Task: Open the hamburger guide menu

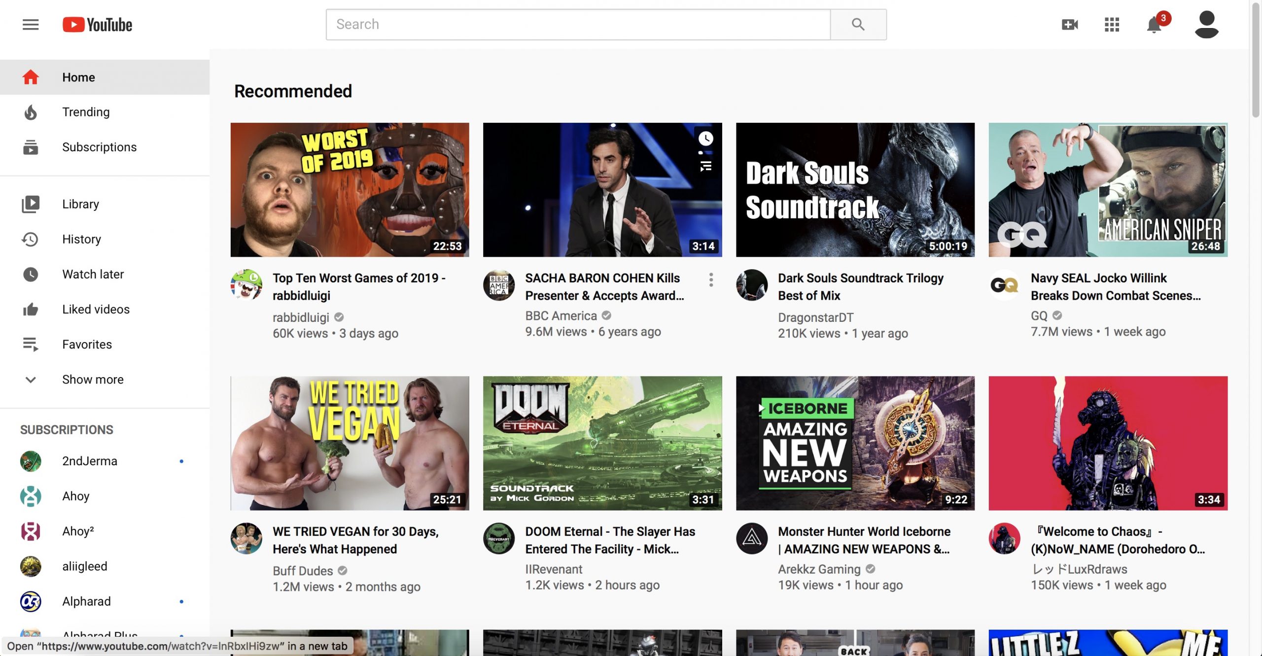Action: [31, 25]
